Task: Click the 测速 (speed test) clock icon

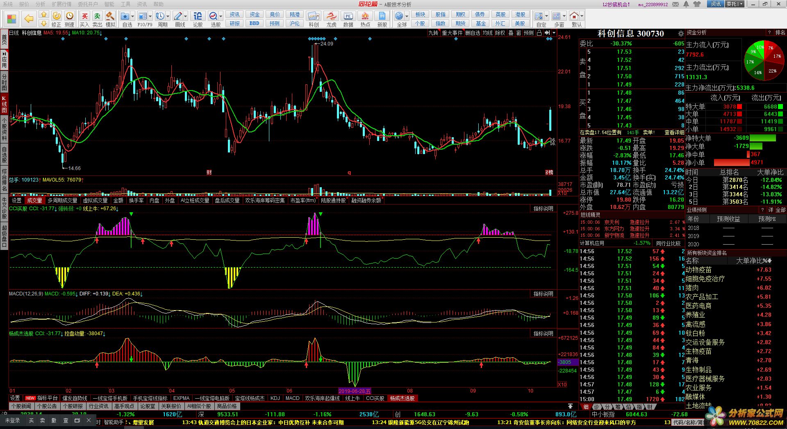Action: coord(70,16)
